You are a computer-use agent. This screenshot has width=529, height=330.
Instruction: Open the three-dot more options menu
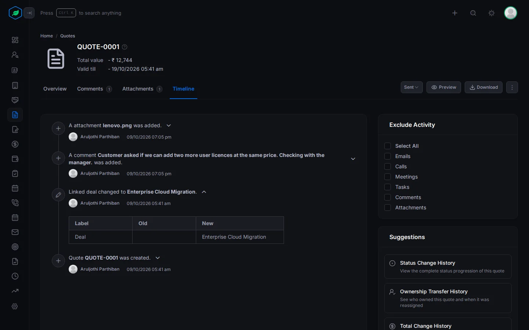[512, 87]
